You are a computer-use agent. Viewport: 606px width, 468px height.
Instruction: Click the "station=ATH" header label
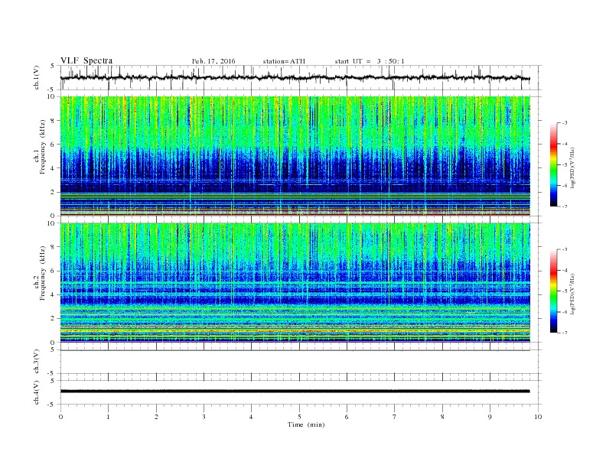click(284, 61)
